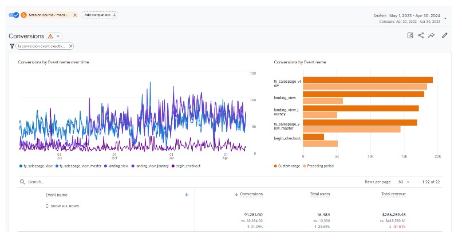Click the data quality warning triangle icon
The image size is (462, 241).
pyautogui.click(x=50, y=36)
